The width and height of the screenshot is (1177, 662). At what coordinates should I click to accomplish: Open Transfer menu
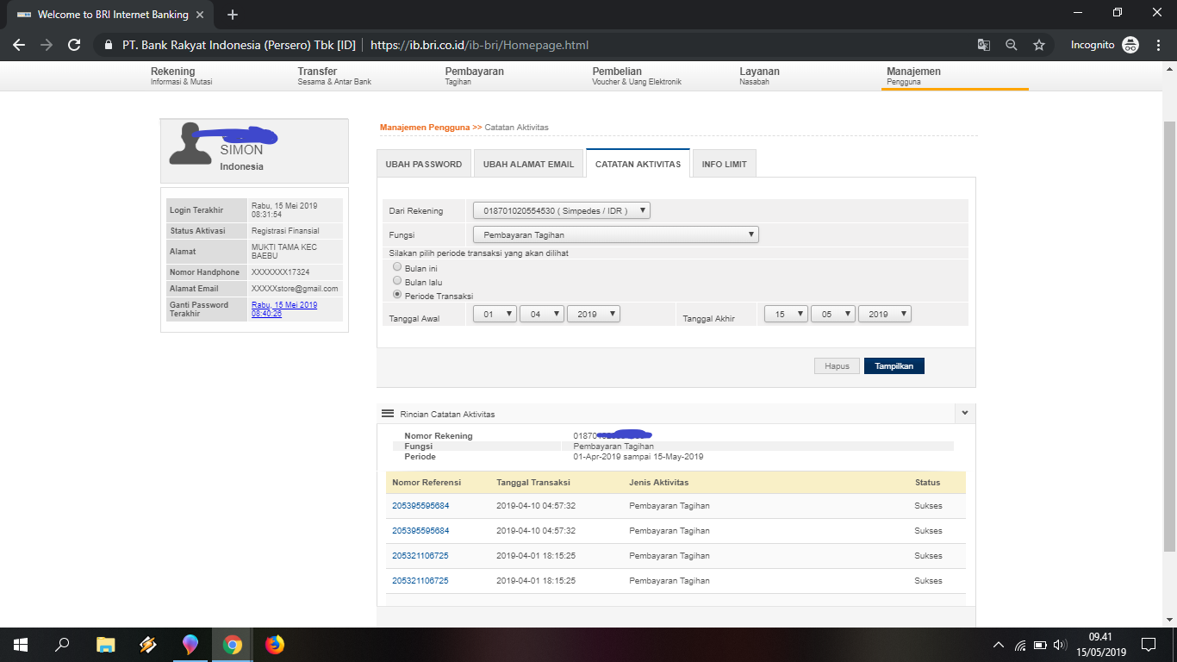click(334, 76)
